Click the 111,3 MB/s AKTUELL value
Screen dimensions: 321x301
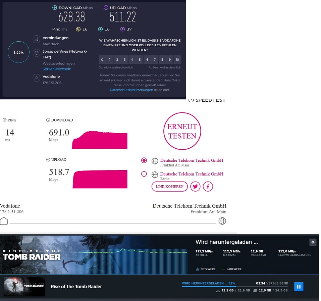(x=204, y=251)
